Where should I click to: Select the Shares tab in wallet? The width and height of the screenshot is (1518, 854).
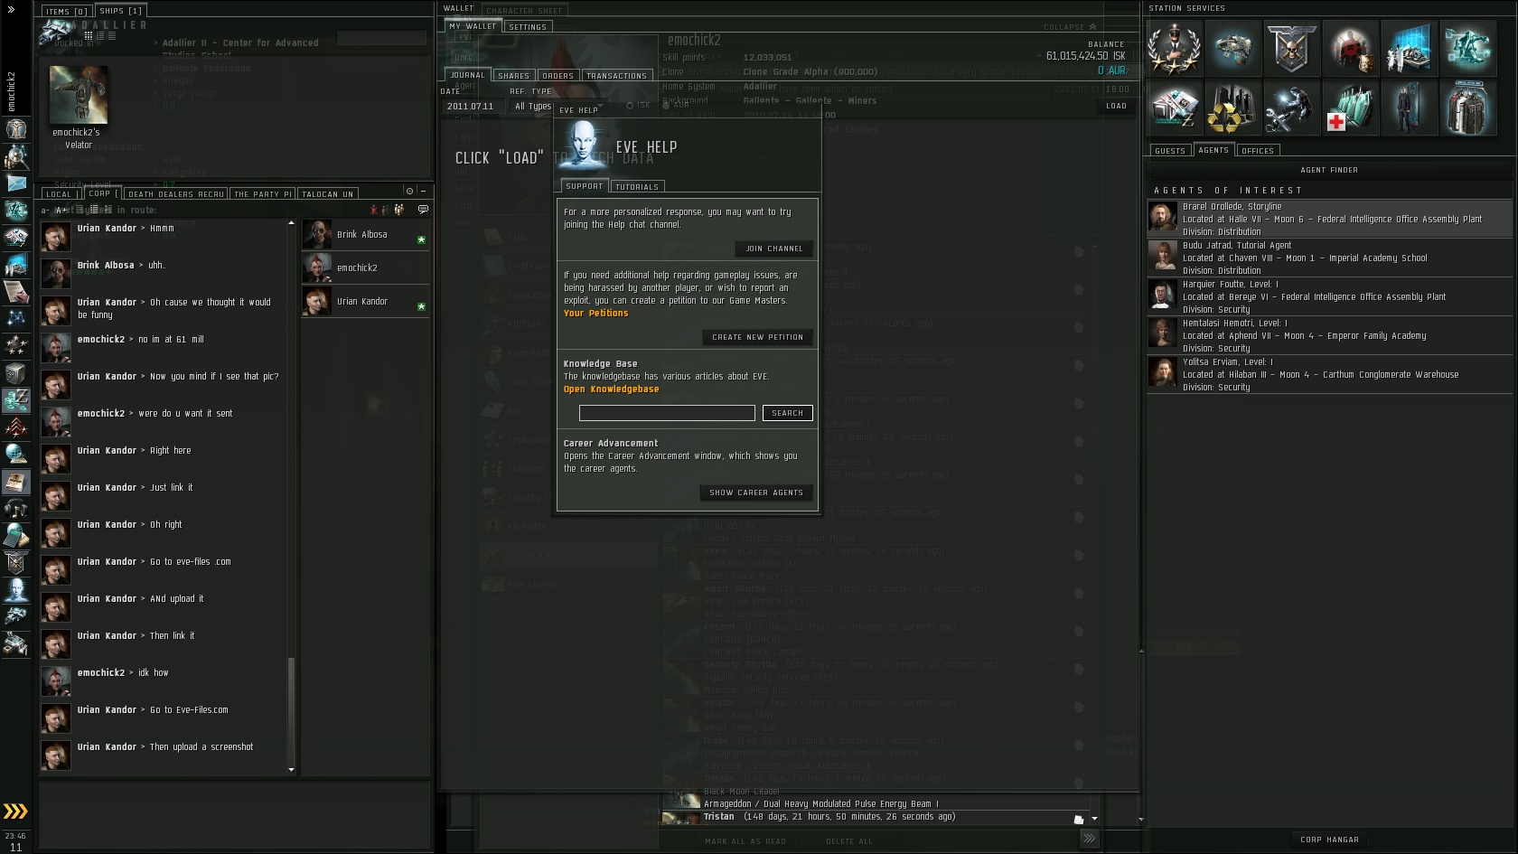(513, 76)
